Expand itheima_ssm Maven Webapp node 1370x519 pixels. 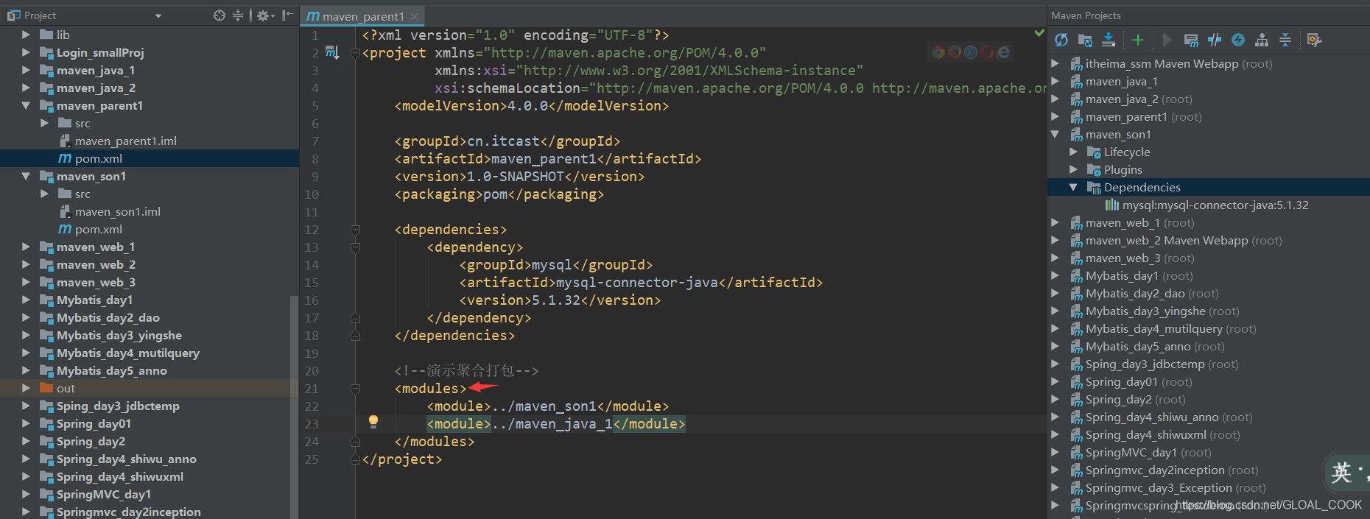(1055, 63)
